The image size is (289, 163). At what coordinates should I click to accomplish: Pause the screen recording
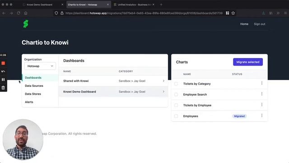(3, 80)
